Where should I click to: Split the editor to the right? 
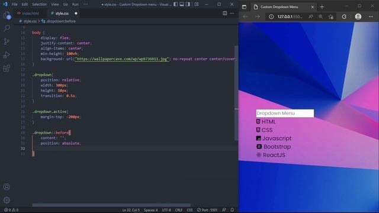[225, 13]
